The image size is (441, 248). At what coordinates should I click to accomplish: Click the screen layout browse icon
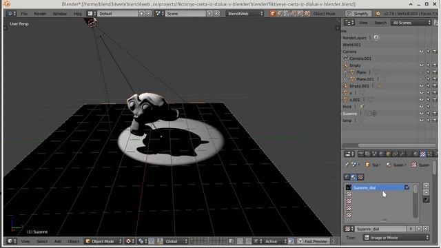(92, 14)
